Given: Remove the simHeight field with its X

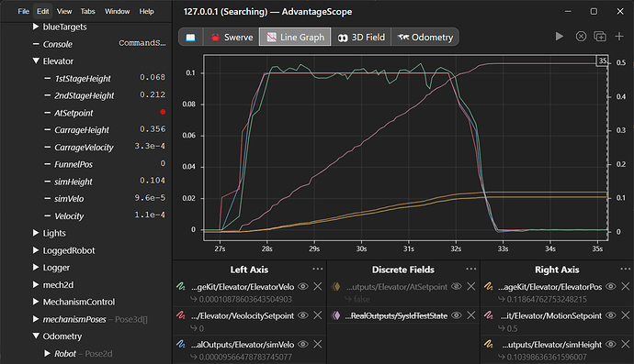Looking at the screenshot, I should tap(626, 344).
